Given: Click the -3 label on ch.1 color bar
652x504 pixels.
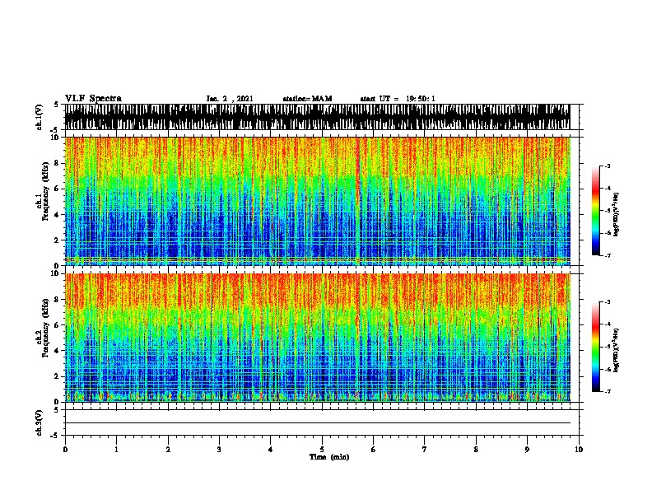Looking at the screenshot, I should click(608, 166).
